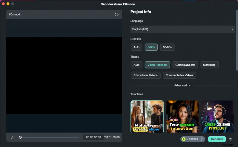Collapse the Advanced section

point(182,85)
